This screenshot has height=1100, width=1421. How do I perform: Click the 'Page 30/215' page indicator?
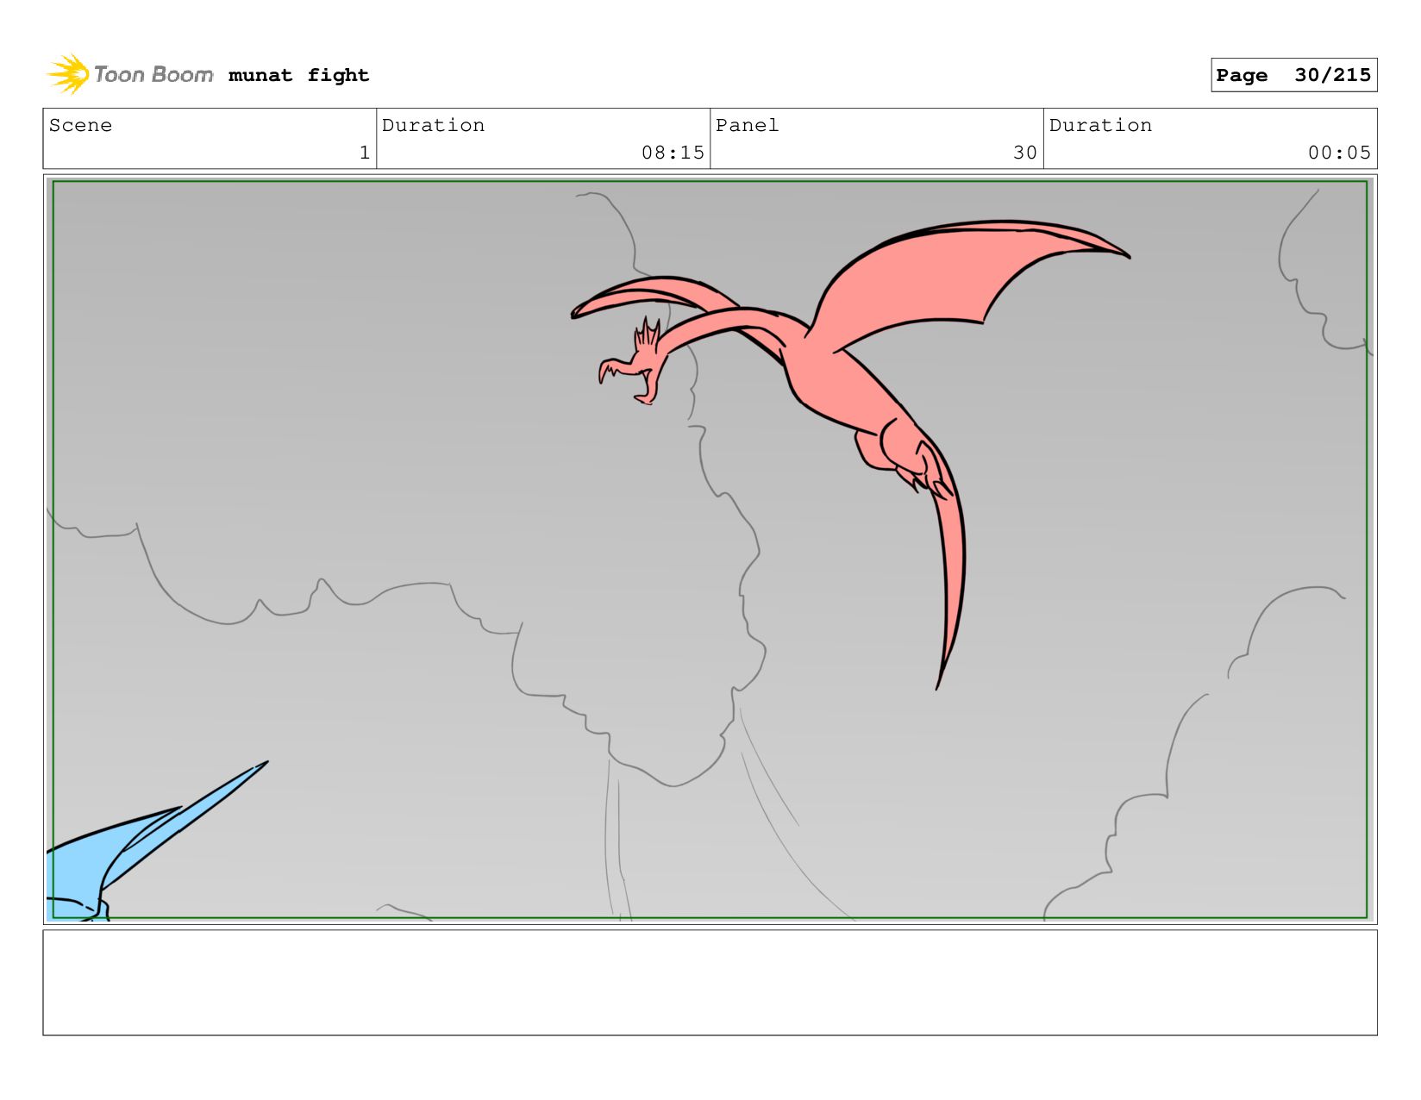[1293, 75]
